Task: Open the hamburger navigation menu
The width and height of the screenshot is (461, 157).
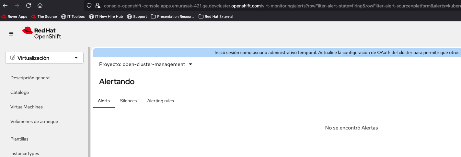Action: pyautogui.click(x=11, y=34)
